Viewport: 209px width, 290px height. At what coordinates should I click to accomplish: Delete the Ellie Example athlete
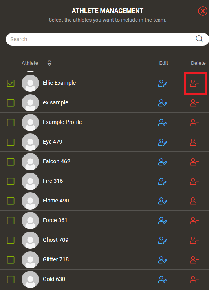(194, 83)
